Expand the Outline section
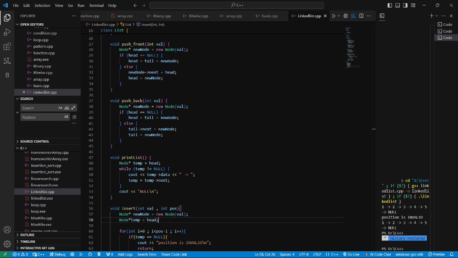The width and height of the screenshot is (458, 258). [47, 235]
